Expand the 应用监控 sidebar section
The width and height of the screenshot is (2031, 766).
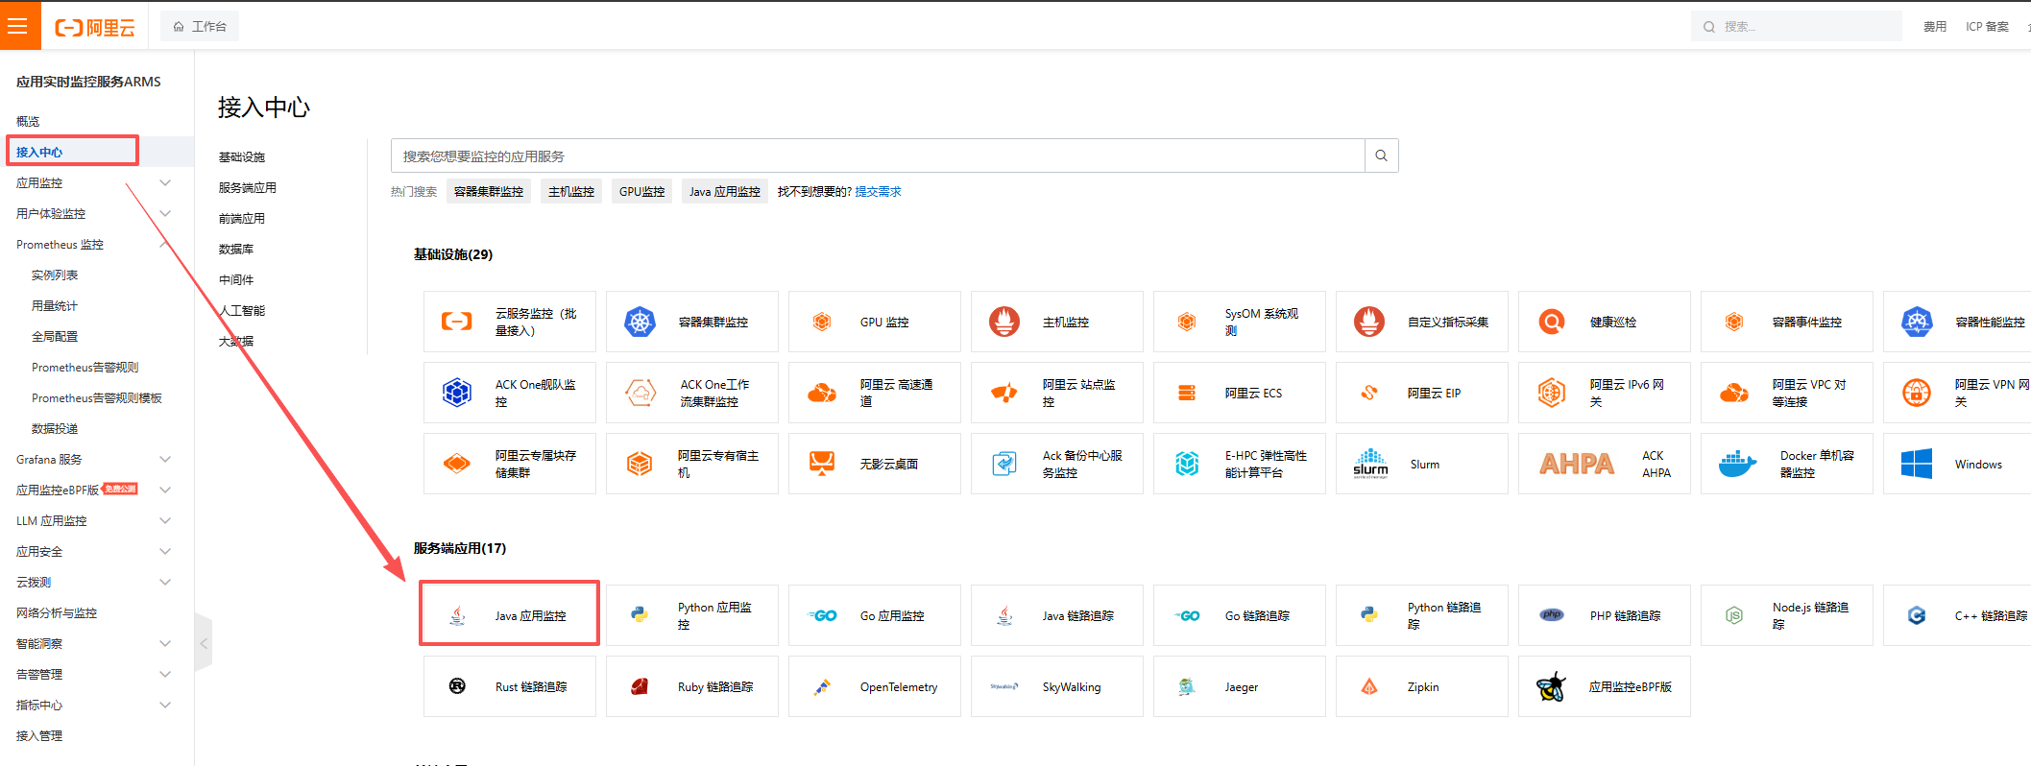click(x=164, y=183)
